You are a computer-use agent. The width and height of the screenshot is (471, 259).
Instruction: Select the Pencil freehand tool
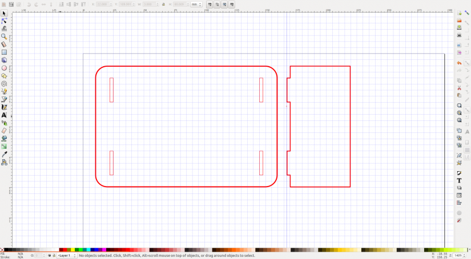[4, 91]
